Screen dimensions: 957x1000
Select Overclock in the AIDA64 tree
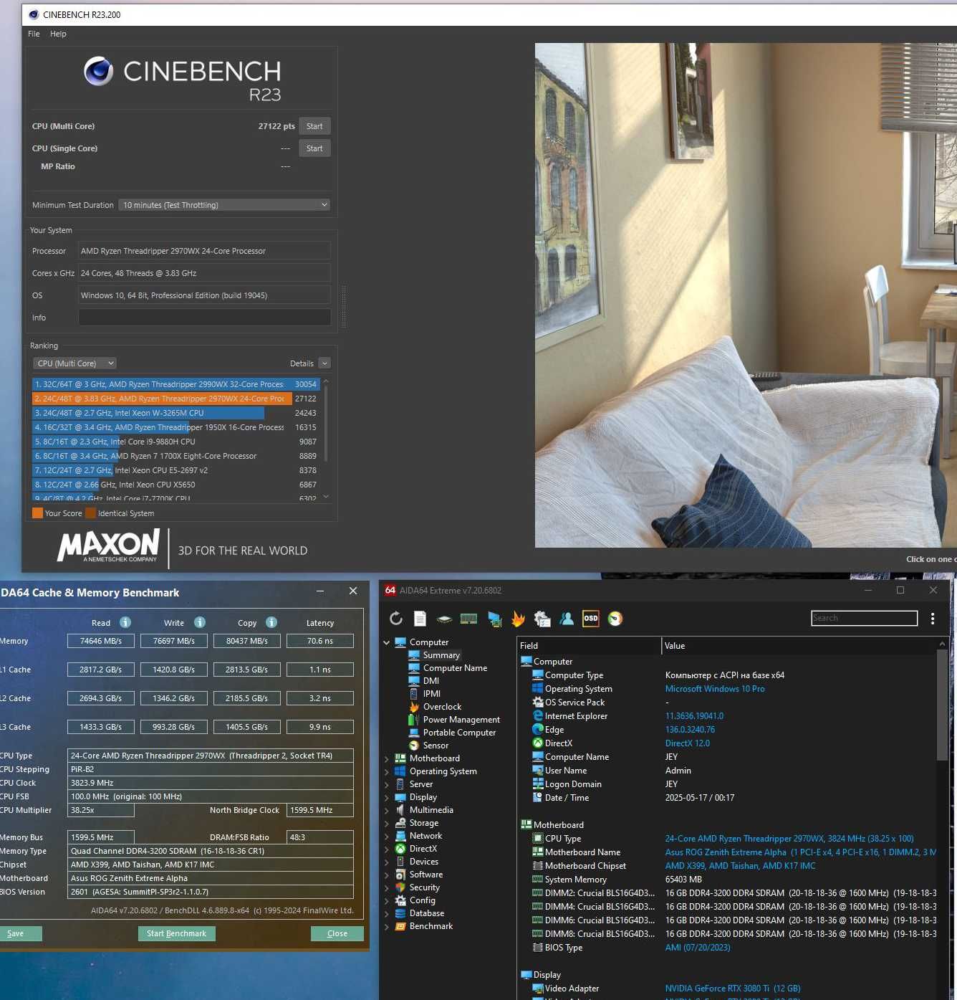442,707
